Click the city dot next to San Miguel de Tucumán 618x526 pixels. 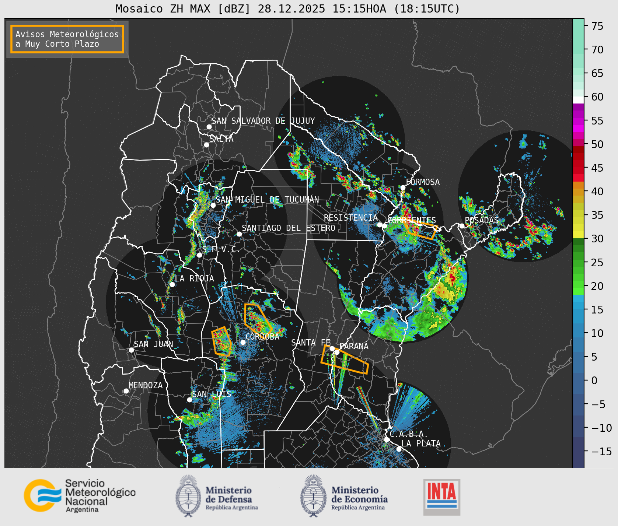[x=213, y=205]
